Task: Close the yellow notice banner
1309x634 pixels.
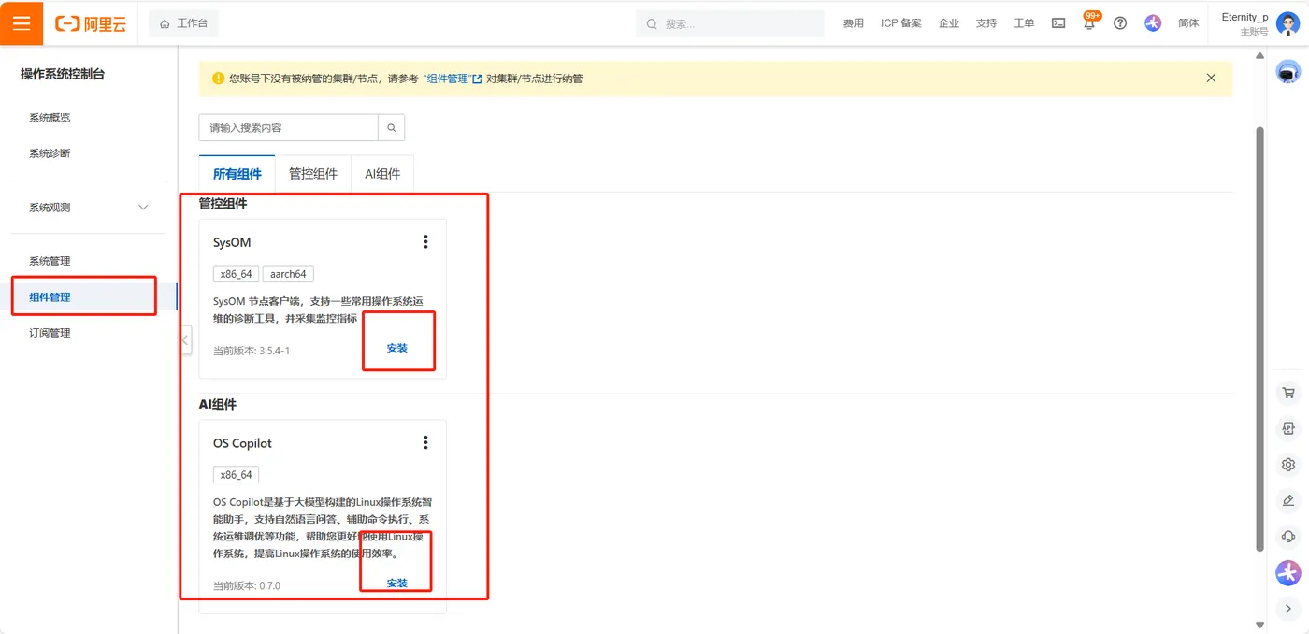Action: pyautogui.click(x=1211, y=79)
